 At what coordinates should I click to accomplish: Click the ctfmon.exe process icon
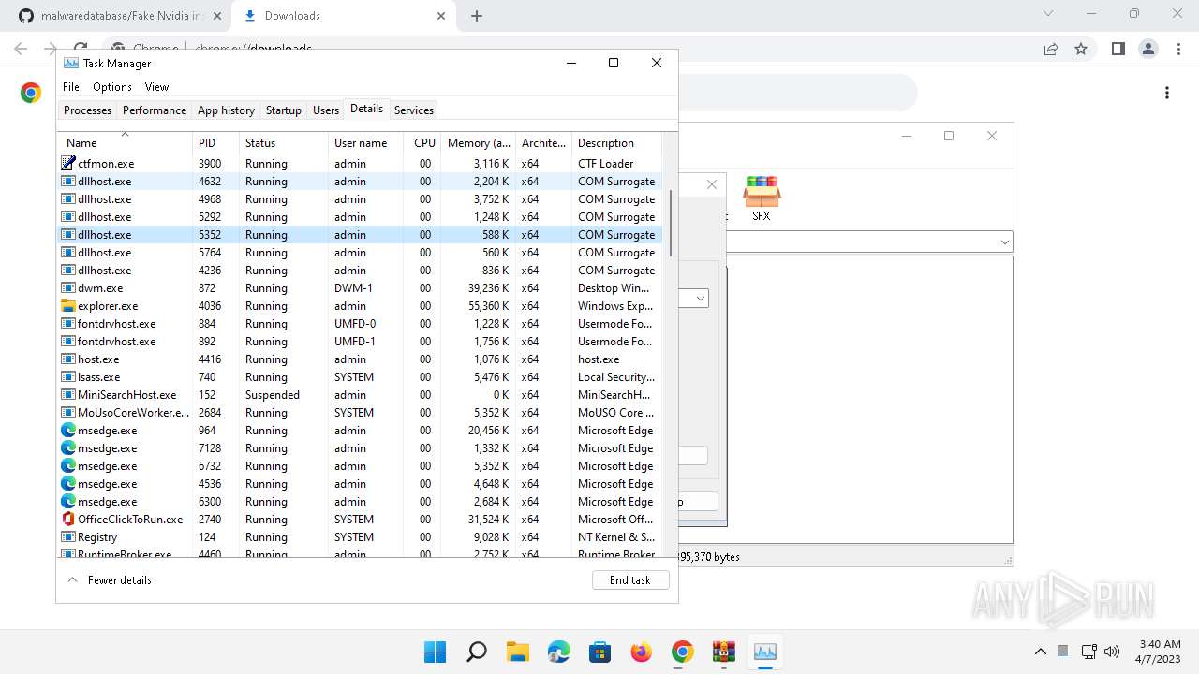[68, 164]
